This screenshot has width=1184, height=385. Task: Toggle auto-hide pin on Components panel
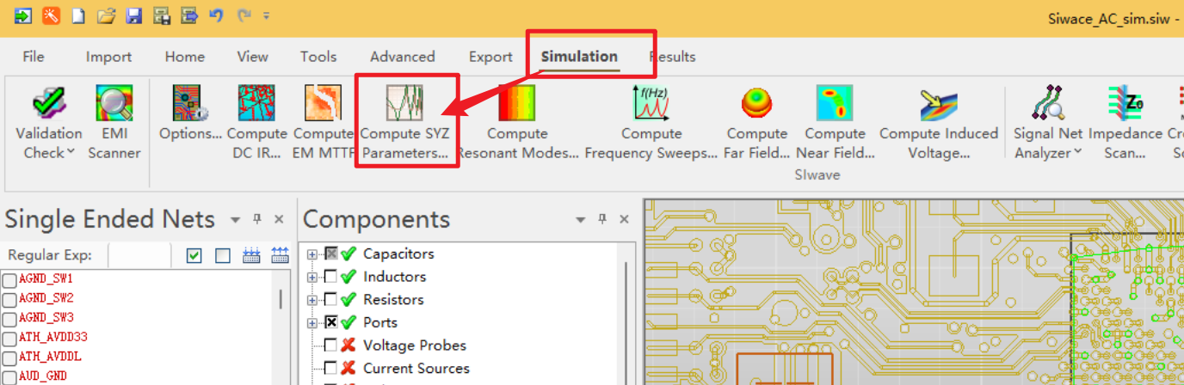point(603,220)
